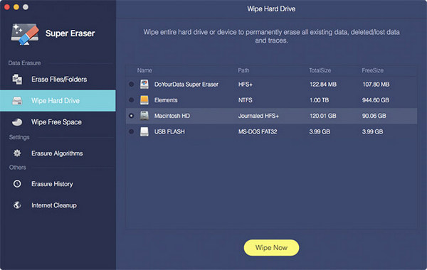Screen dimensions: 427x270
Task: Open Erasure Algorithms gear icon
Action: click(x=17, y=153)
